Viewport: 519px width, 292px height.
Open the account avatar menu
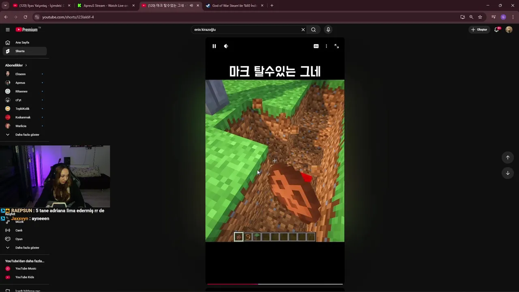(509, 30)
